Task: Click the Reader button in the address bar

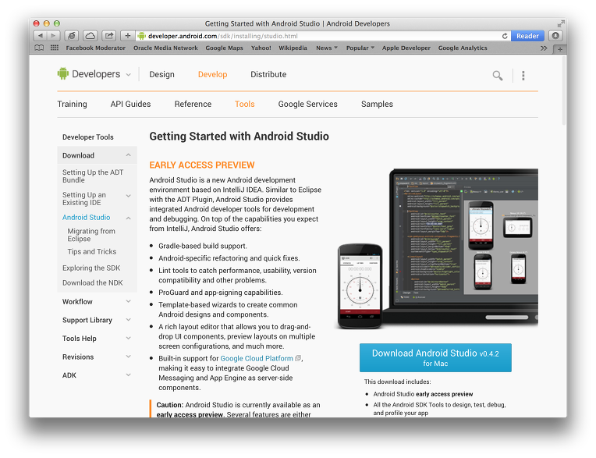Action: [527, 36]
